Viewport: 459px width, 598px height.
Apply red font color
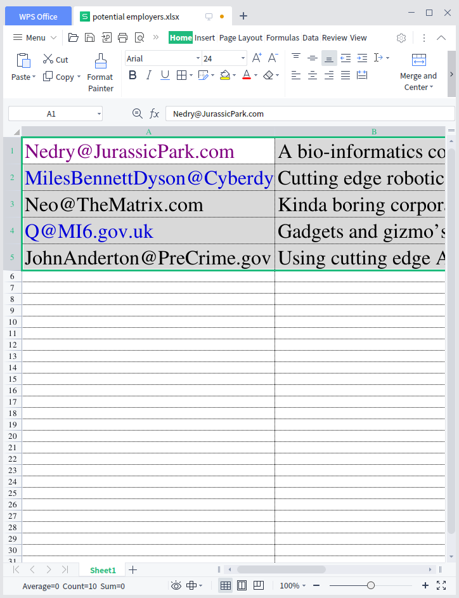point(247,75)
